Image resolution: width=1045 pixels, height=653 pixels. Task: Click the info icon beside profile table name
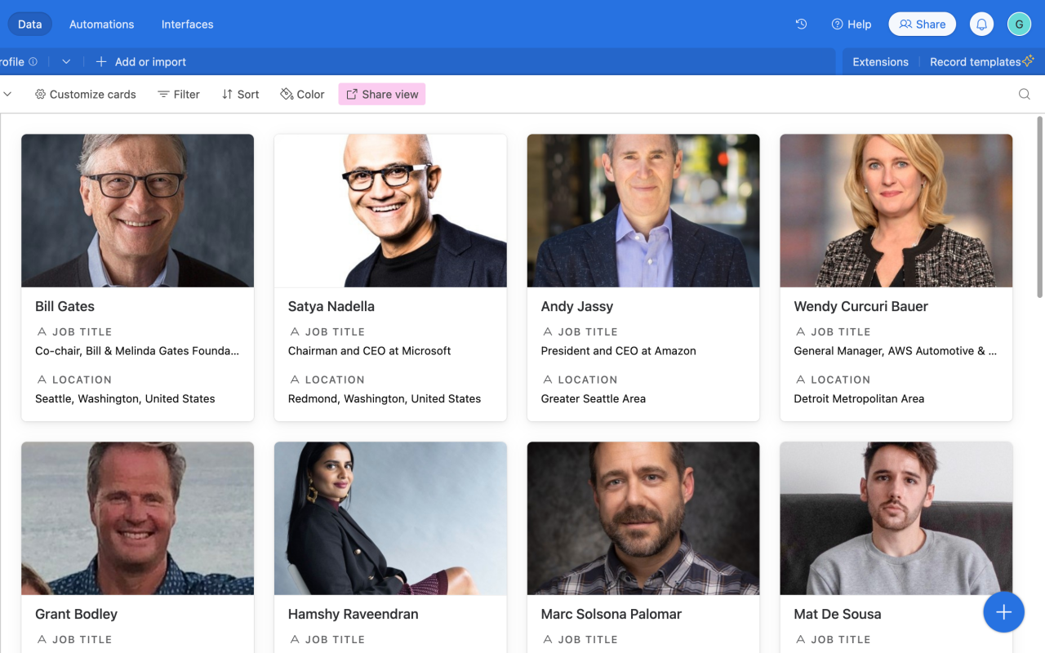(33, 62)
